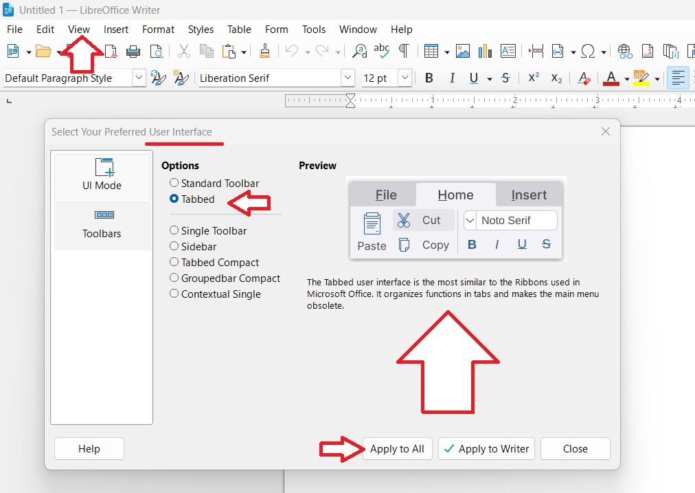Select the Tabbed radio option

click(192, 199)
